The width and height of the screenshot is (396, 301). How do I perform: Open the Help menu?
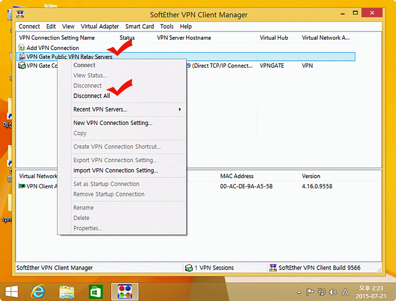[x=186, y=27]
